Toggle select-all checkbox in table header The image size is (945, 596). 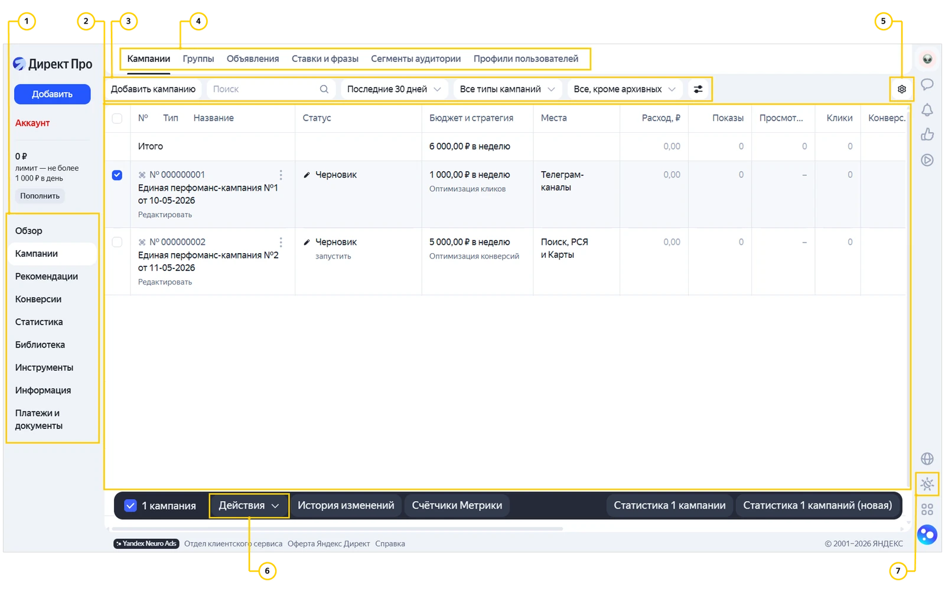pyautogui.click(x=117, y=119)
